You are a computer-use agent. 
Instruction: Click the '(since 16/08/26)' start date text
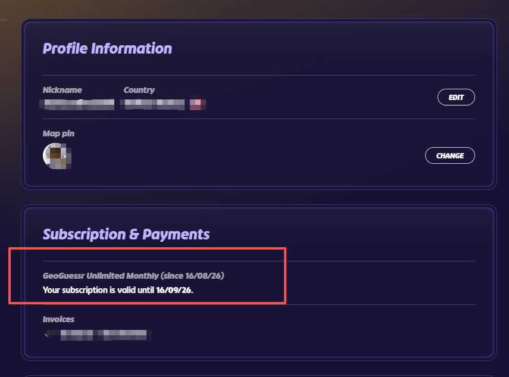tap(192, 276)
